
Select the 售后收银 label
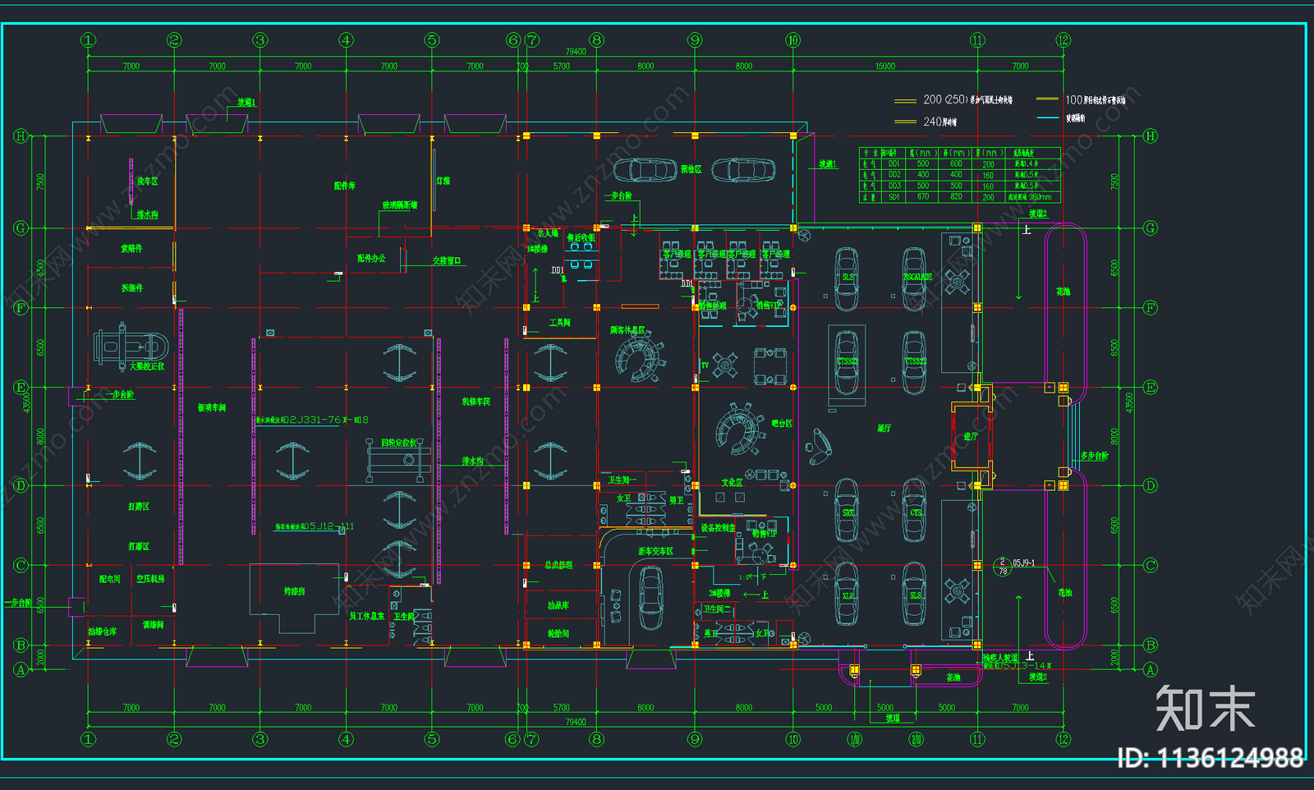(x=581, y=238)
